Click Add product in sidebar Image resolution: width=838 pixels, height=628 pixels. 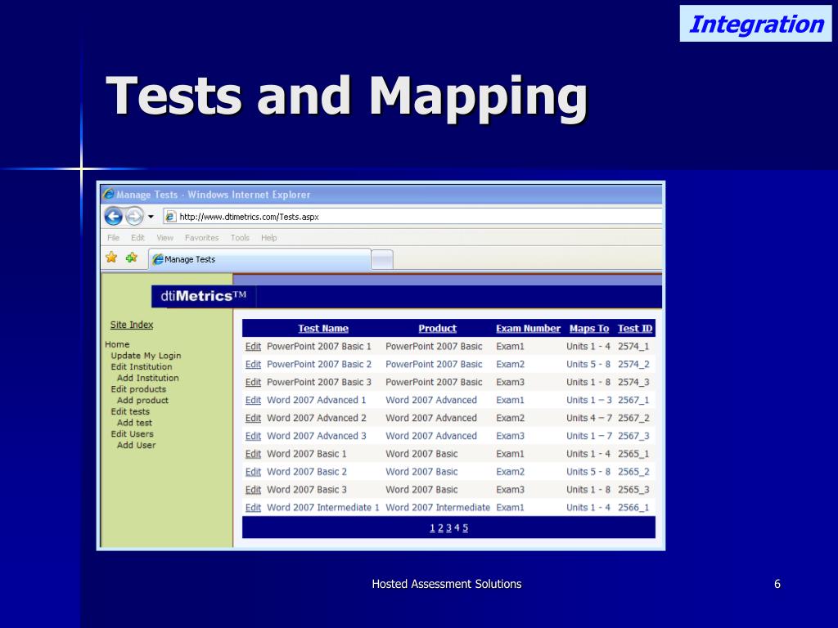(x=142, y=401)
